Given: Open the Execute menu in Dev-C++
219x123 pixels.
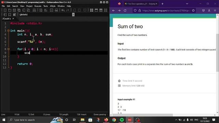Looking at the screenshot, I should 38,6.
